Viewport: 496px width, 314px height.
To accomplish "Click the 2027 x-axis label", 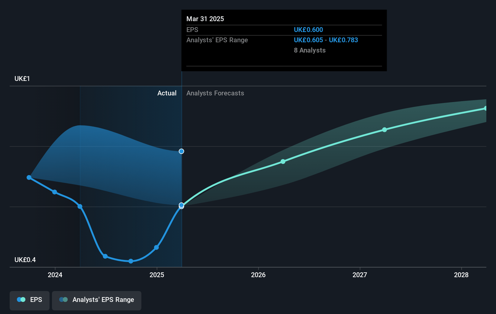I will pos(360,275).
